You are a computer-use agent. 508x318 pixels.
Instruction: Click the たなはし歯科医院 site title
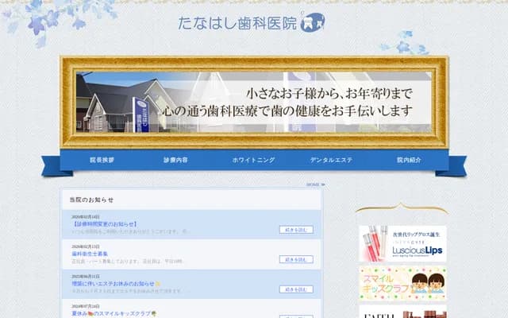(x=237, y=23)
